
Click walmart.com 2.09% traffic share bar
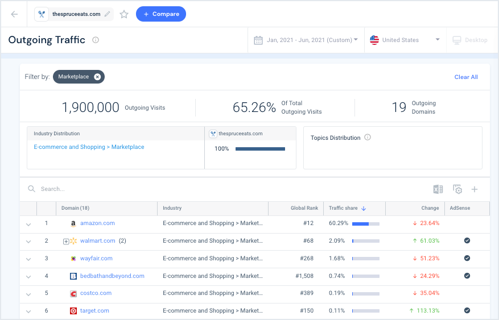pos(366,241)
